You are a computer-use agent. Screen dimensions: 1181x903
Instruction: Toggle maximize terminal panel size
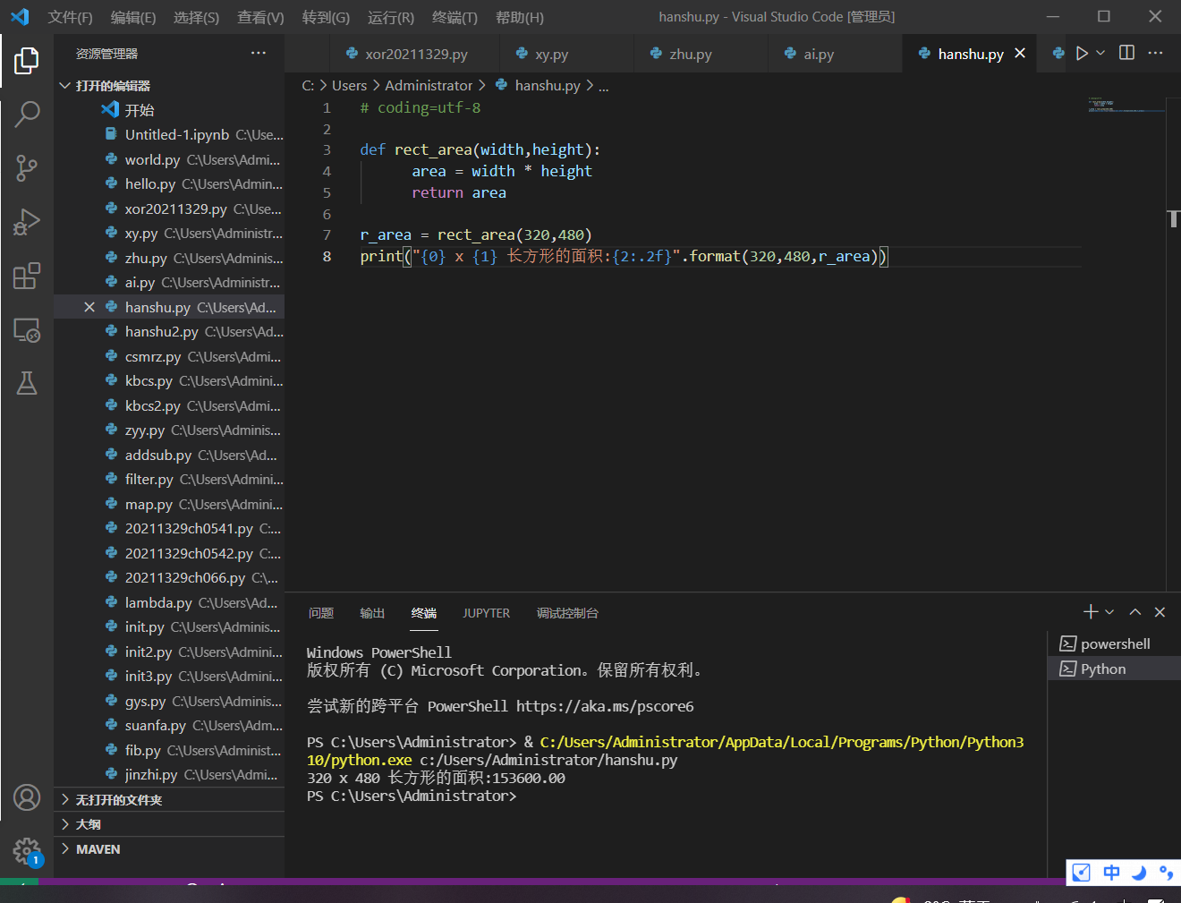1134,612
